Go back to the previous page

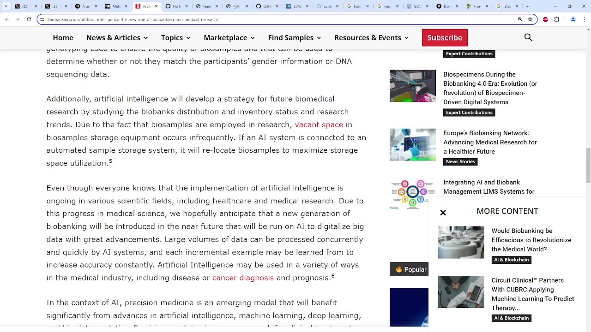pos(7,19)
